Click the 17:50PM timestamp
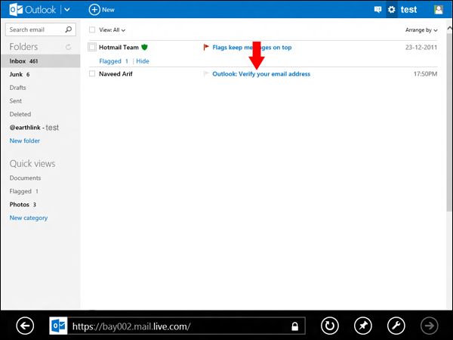The width and height of the screenshot is (453, 340). (x=425, y=74)
